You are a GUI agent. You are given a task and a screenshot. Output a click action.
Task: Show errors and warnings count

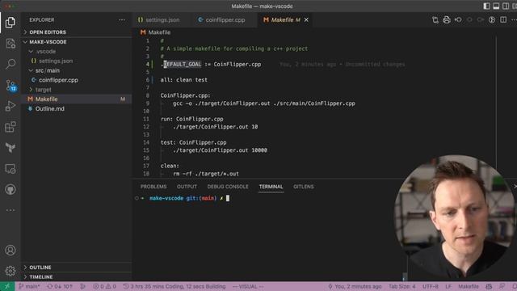[104, 286]
